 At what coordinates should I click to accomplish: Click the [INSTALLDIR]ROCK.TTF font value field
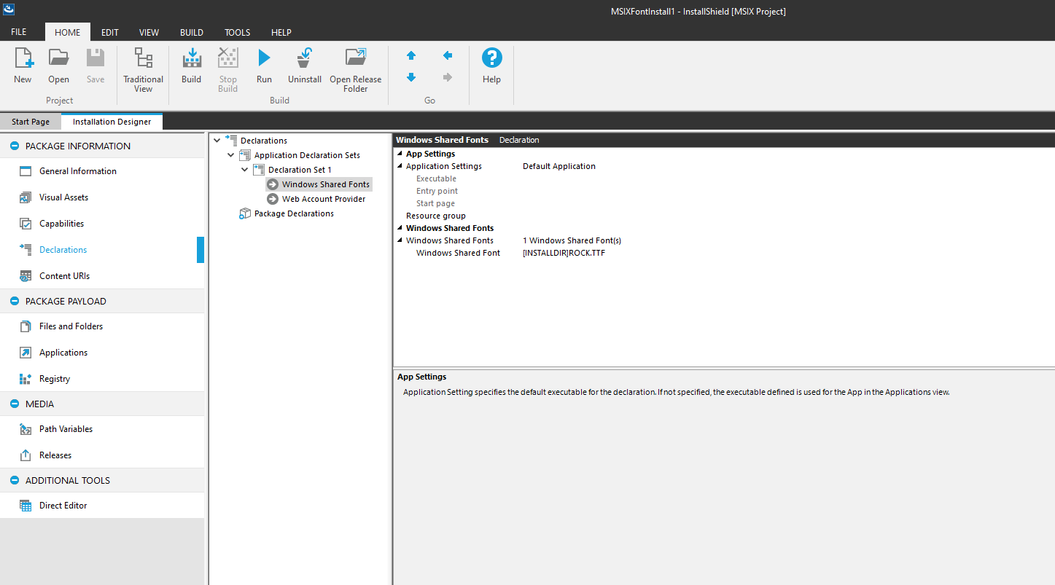tap(564, 253)
